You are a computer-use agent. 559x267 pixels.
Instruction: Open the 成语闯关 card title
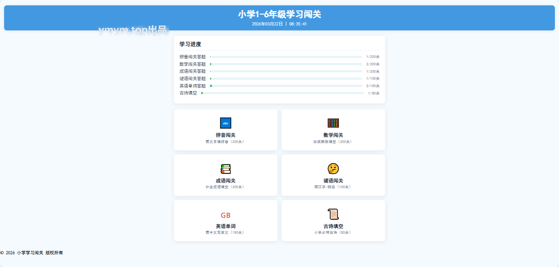click(x=226, y=181)
